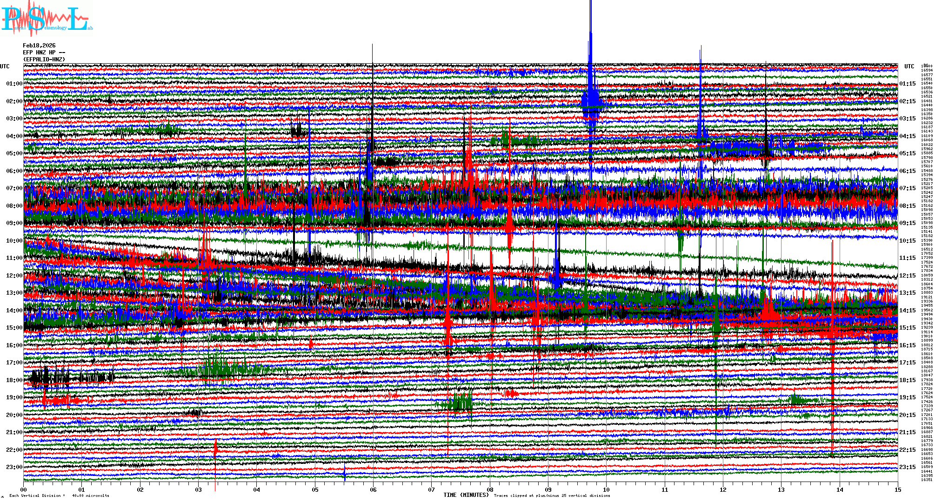Click the TIME (MINUTES) axis title
Viewport: 935px width, 502px height.
pyautogui.click(x=466, y=495)
